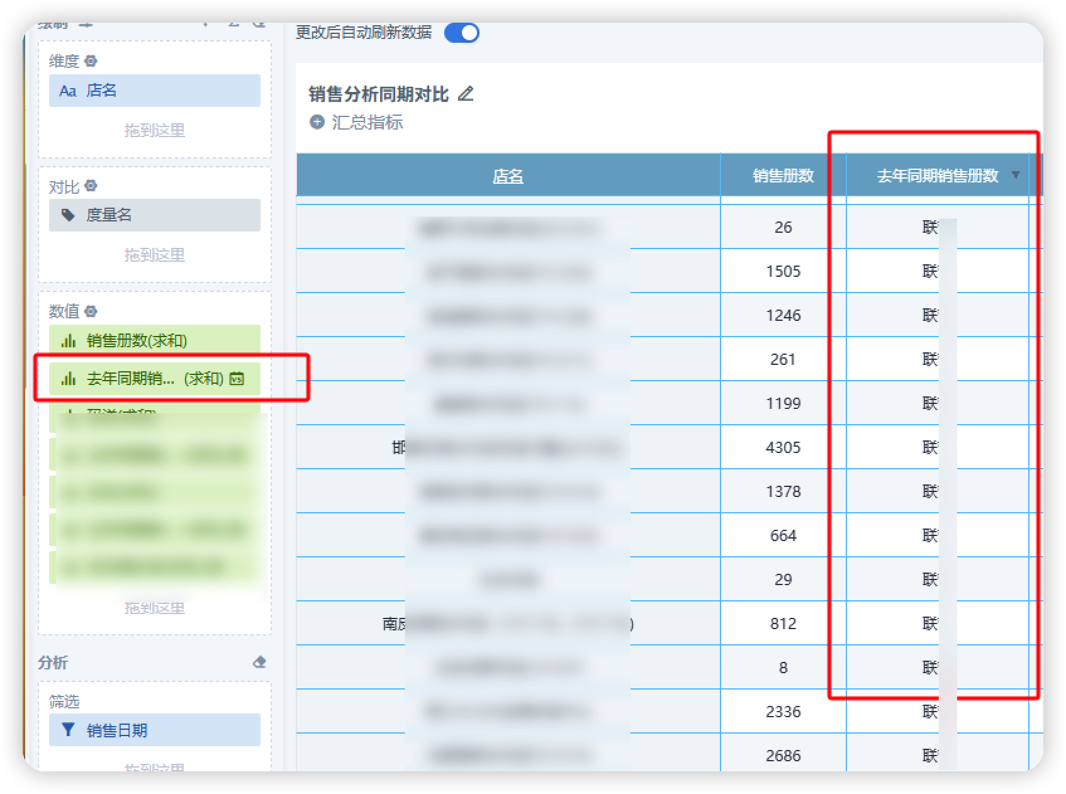The height and width of the screenshot is (794, 1066).
Task: Click the cell with value 1246
Action: point(783,315)
